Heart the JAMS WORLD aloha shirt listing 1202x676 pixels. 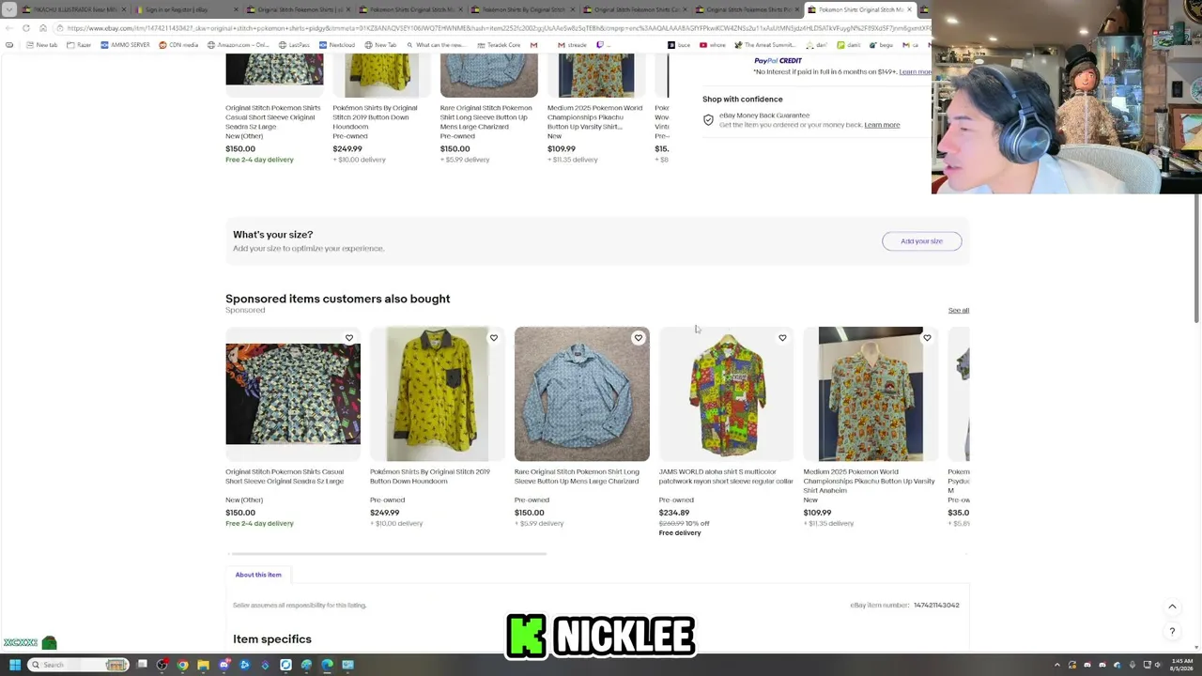[782, 338]
